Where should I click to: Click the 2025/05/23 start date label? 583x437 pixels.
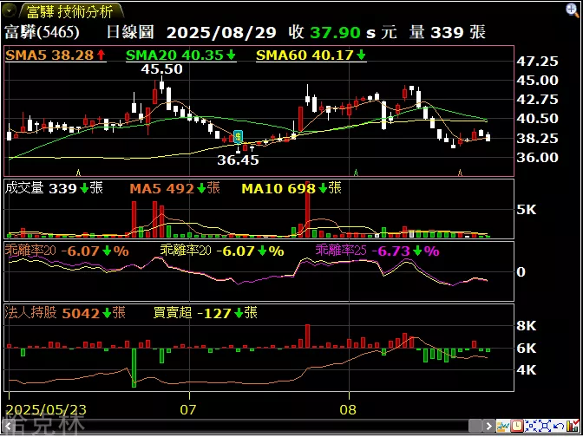pos(47,410)
